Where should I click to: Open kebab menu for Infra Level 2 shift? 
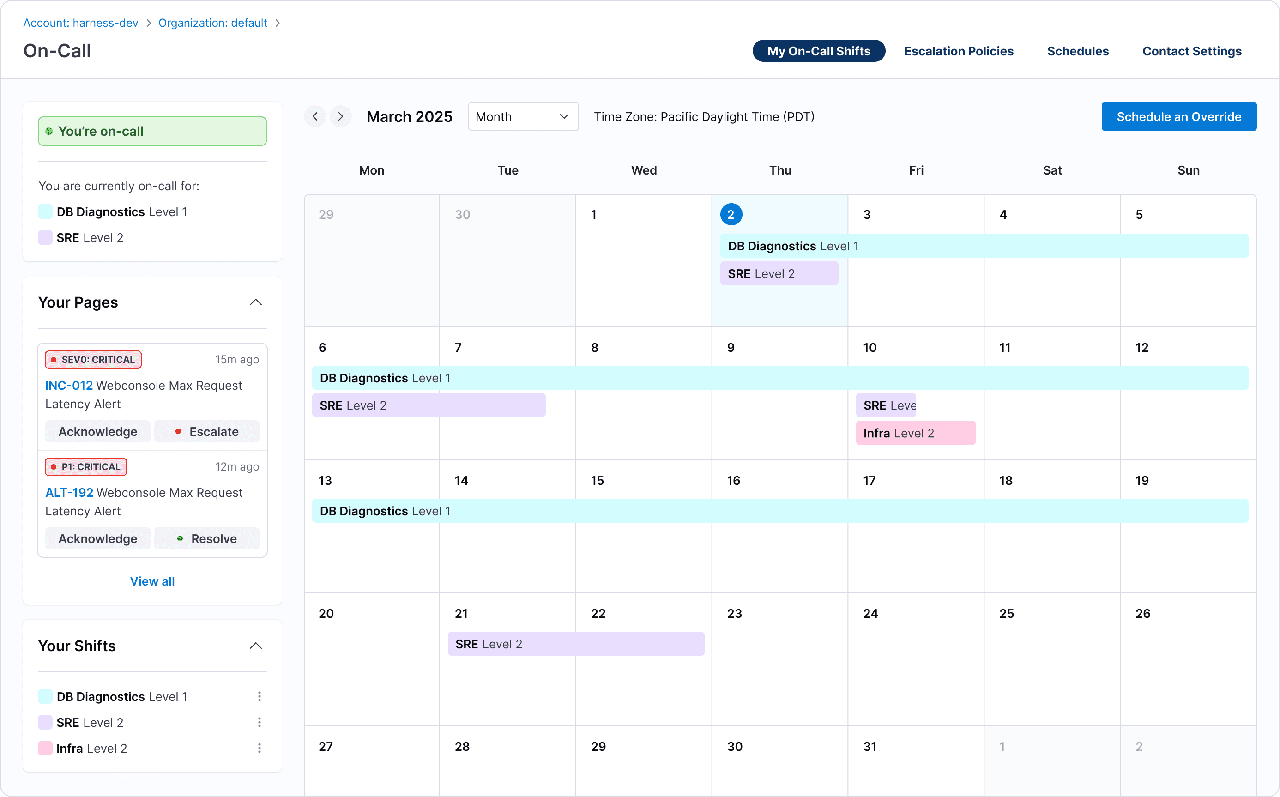coord(259,748)
